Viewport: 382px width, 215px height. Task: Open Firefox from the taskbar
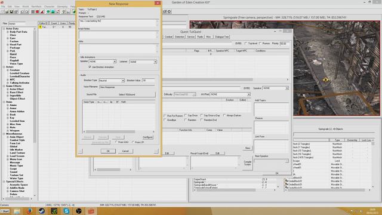29,211
